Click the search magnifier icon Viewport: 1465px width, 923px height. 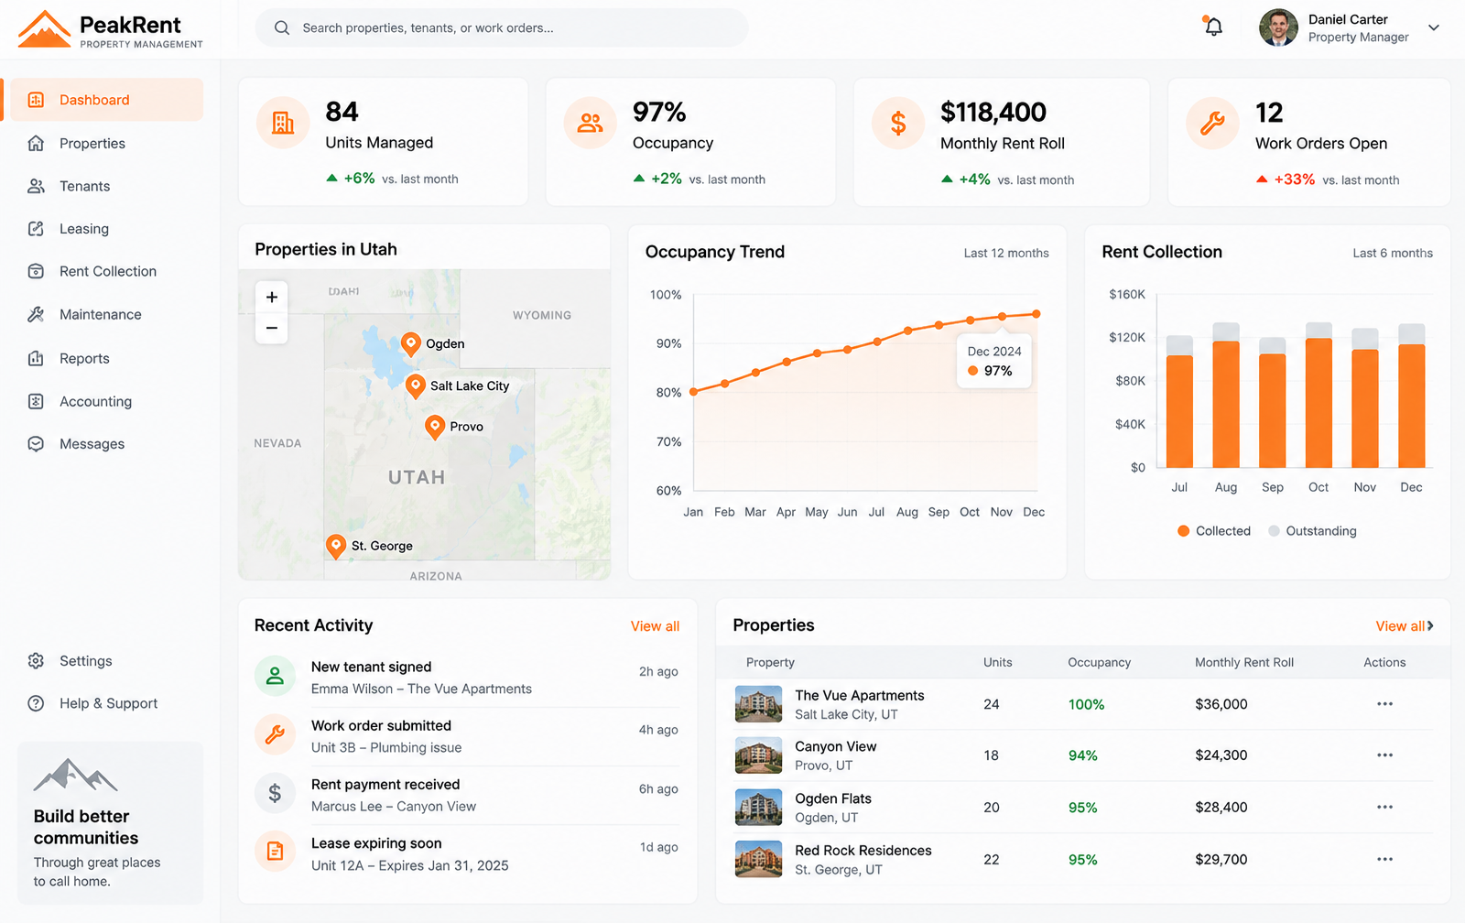click(282, 27)
